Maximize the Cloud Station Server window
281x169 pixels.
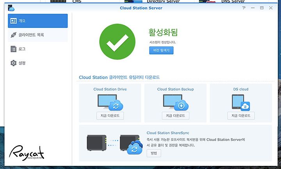[262, 8]
